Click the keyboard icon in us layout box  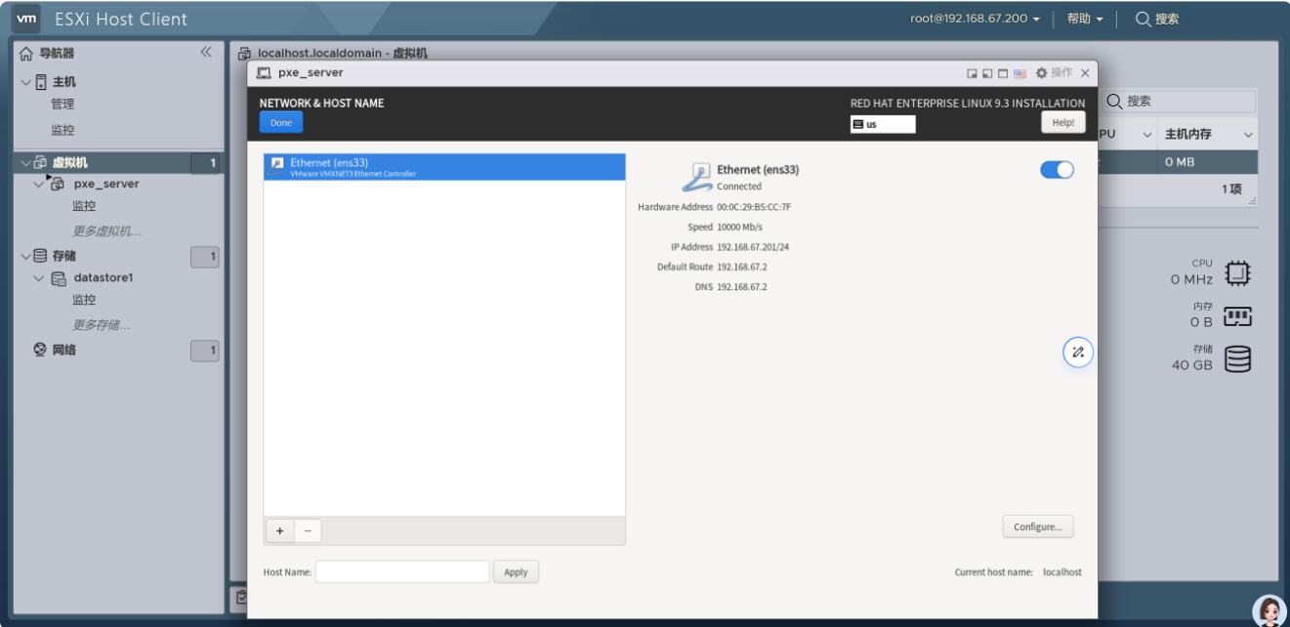[x=857, y=124]
